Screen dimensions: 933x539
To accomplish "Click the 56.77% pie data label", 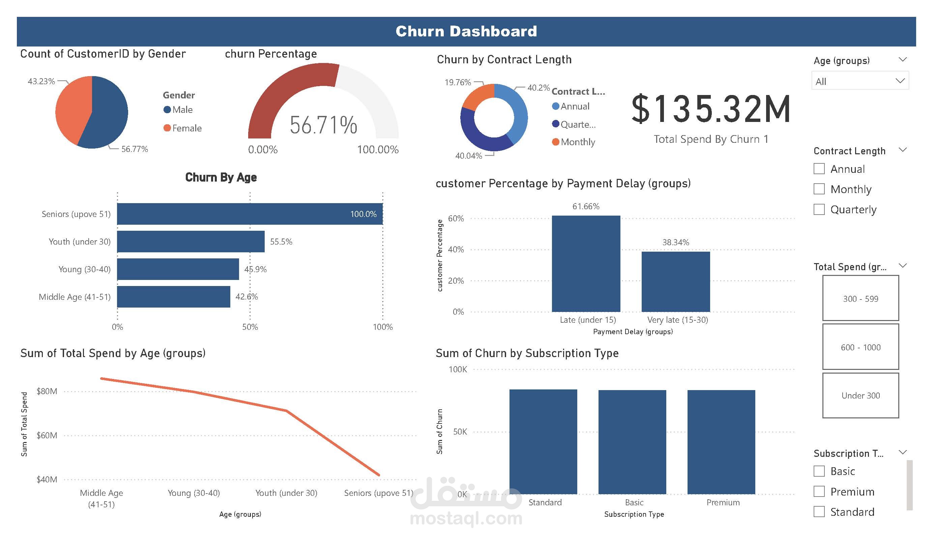I will click(x=135, y=149).
